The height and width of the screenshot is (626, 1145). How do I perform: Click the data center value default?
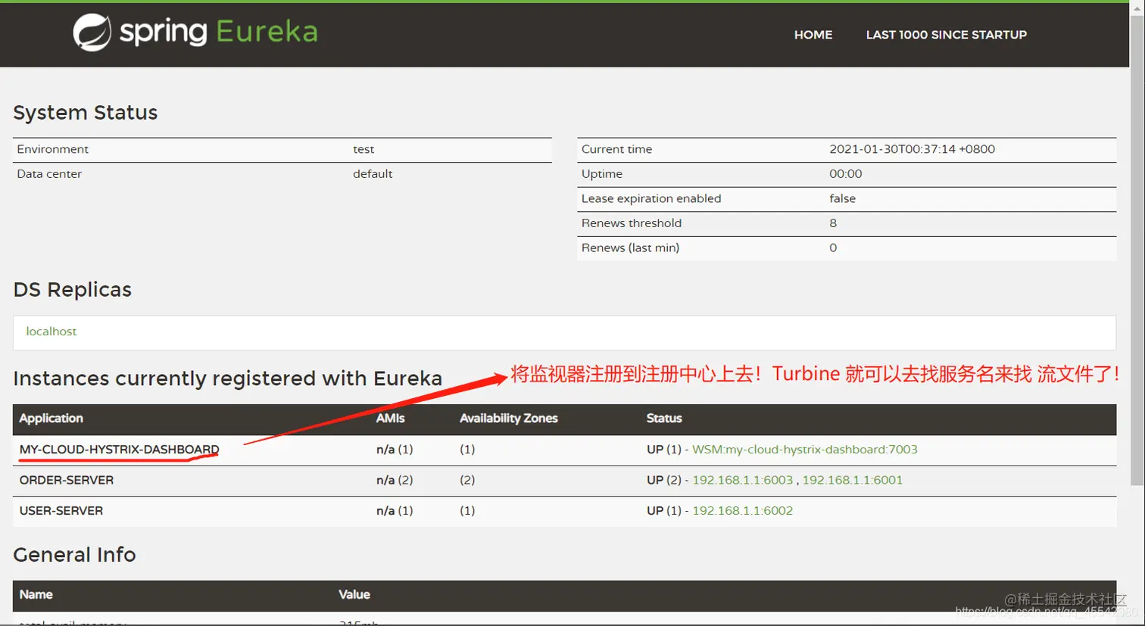[x=373, y=174]
